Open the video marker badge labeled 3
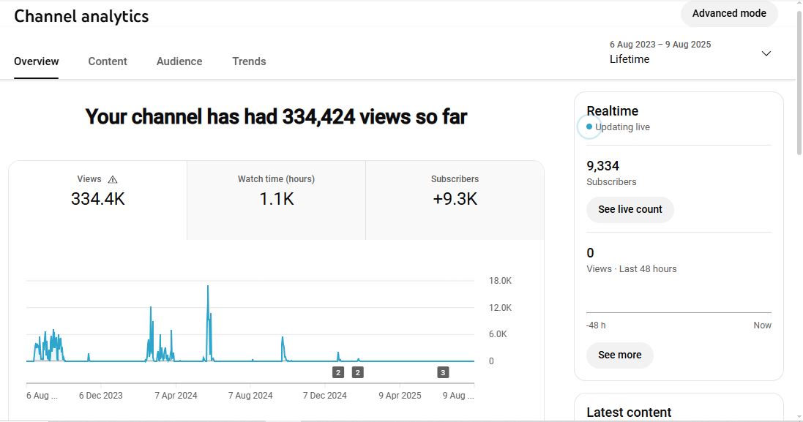The height and width of the screenshot is (422, 803). point(443,372)
